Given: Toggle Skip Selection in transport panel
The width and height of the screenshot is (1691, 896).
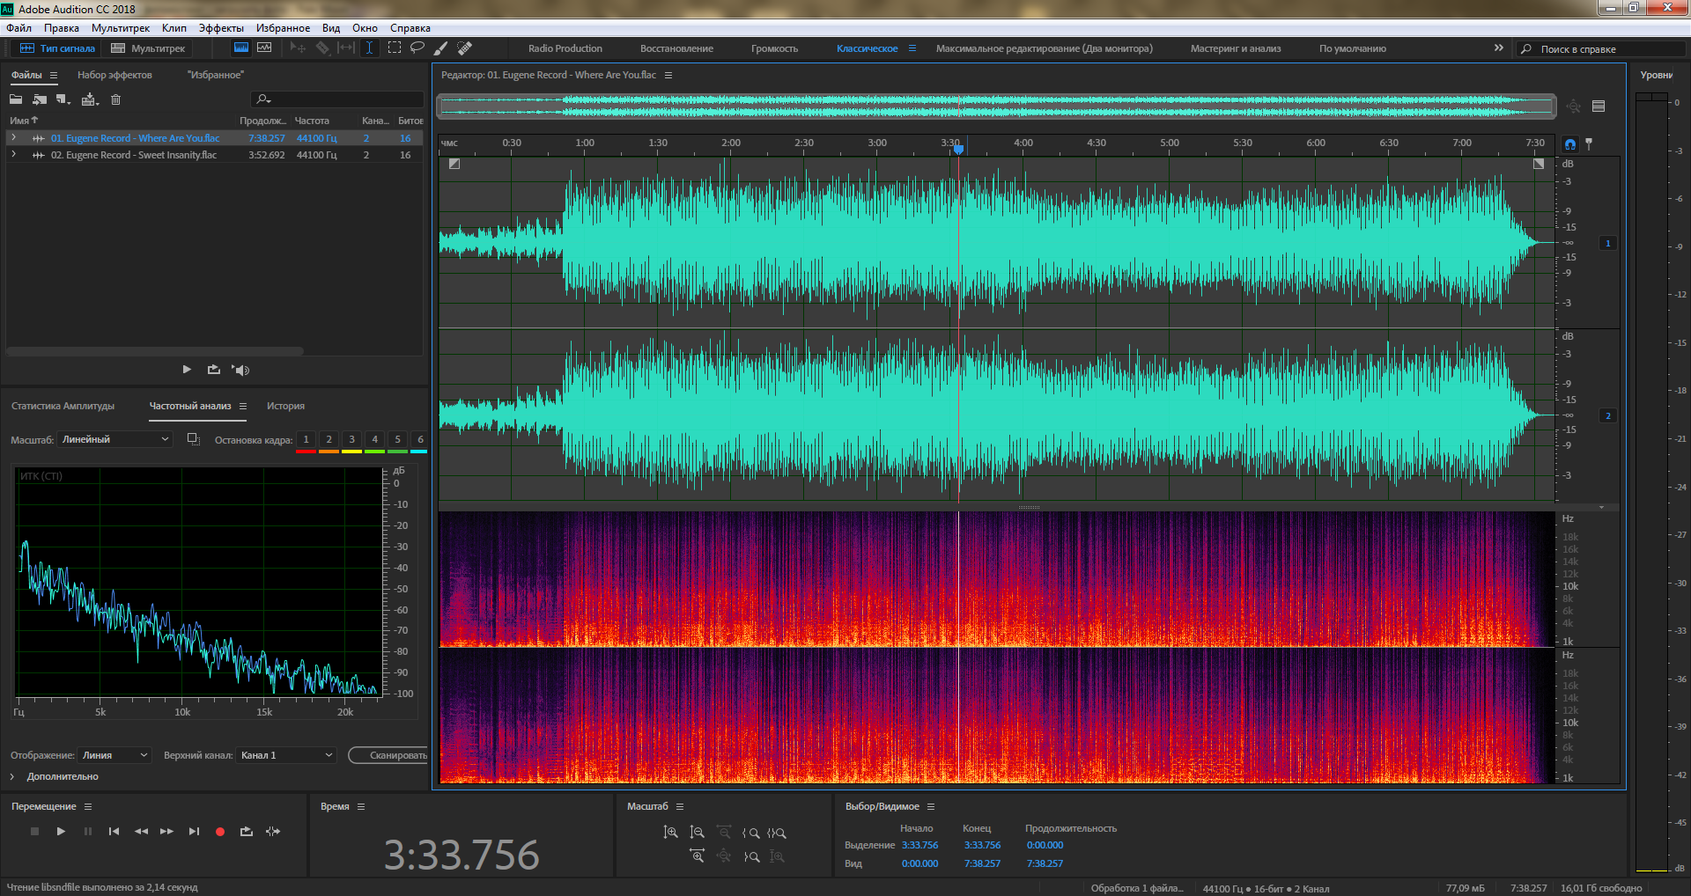Looking at the screenshot, I should [x=273, y=831].
